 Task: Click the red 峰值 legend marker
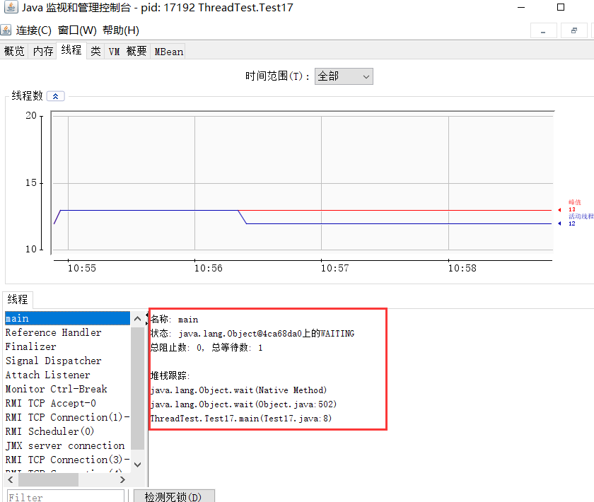pyautogui.click(x=559, y=210)
